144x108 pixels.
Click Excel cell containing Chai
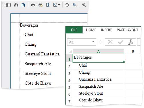point(98,66)
